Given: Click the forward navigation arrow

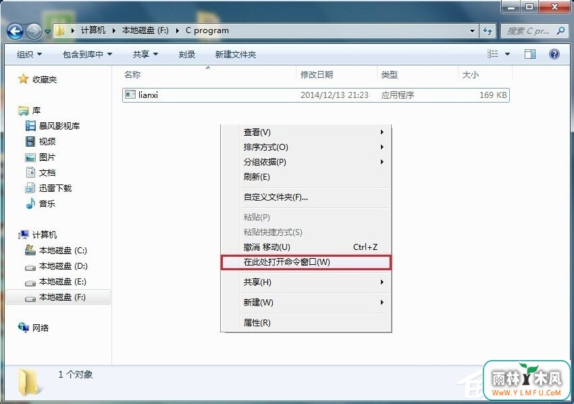Looking at the screenshot, I should click(34, 31).
